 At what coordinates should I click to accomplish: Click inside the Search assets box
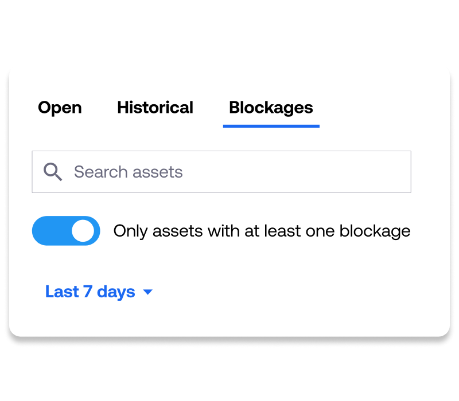(x=221, y=172)
